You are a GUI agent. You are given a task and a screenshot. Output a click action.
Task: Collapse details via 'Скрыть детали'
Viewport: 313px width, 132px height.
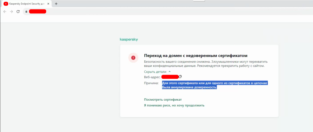coord(155,72)
